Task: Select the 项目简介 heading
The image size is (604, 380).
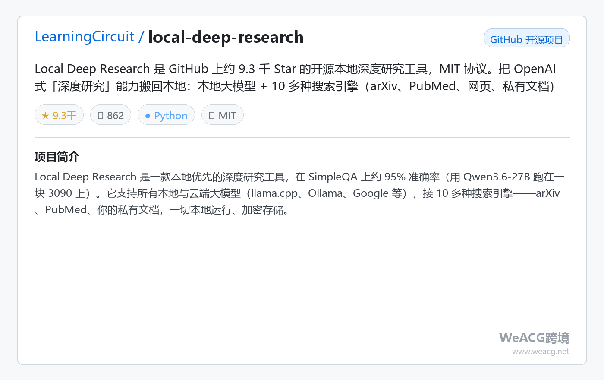Action: [57, 157]
